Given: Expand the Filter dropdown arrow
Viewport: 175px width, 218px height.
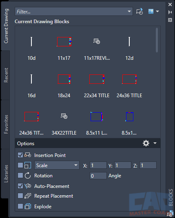Looking at the screenshot, I should [129, 11].
